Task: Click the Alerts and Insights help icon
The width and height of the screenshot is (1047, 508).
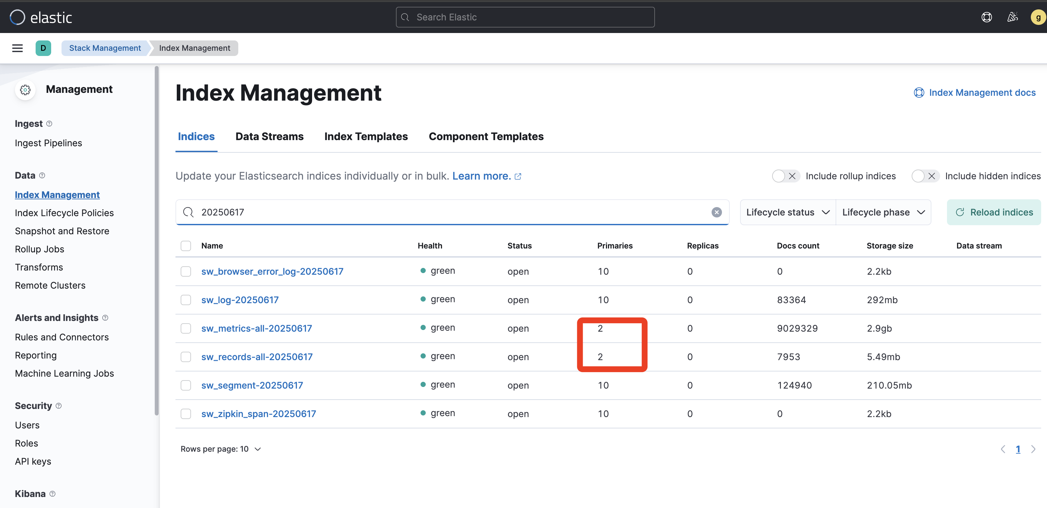Action: click(105, 317)
